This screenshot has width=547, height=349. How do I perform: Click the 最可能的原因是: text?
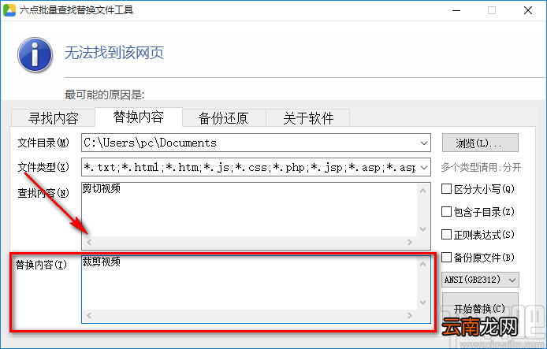[104, 95]
